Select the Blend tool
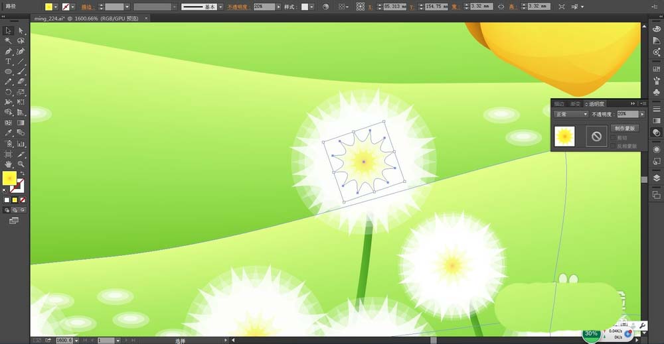The image size is (664, 344). (21, 133)
